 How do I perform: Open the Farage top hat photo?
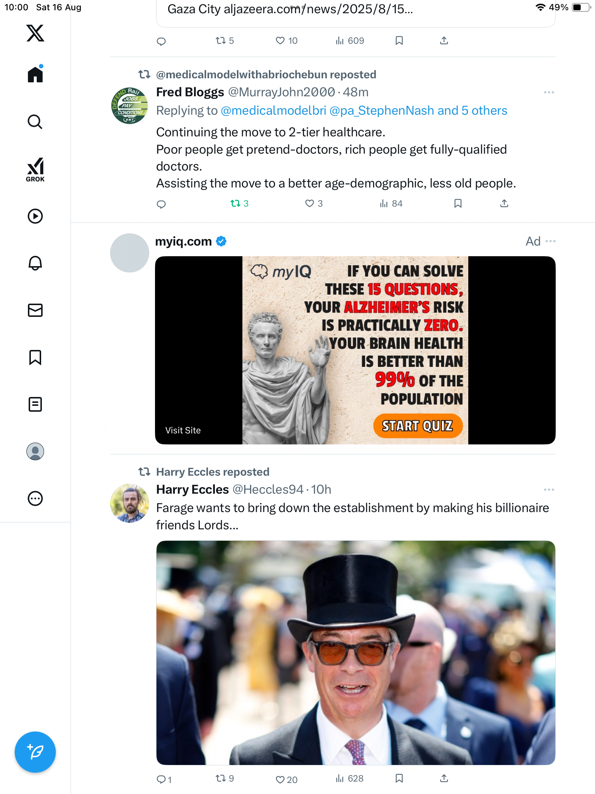point(356,652)
